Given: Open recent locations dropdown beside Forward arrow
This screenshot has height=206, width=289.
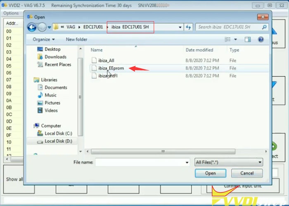Looking at the screenshot, I should [x=49, y=27].
